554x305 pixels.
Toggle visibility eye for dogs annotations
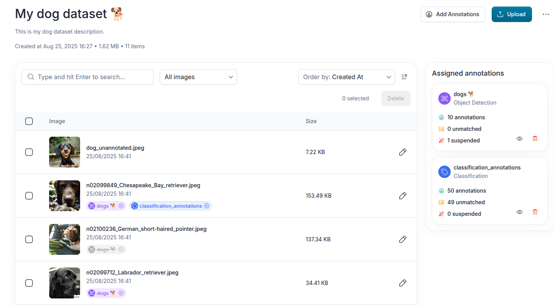click(520, 138)
